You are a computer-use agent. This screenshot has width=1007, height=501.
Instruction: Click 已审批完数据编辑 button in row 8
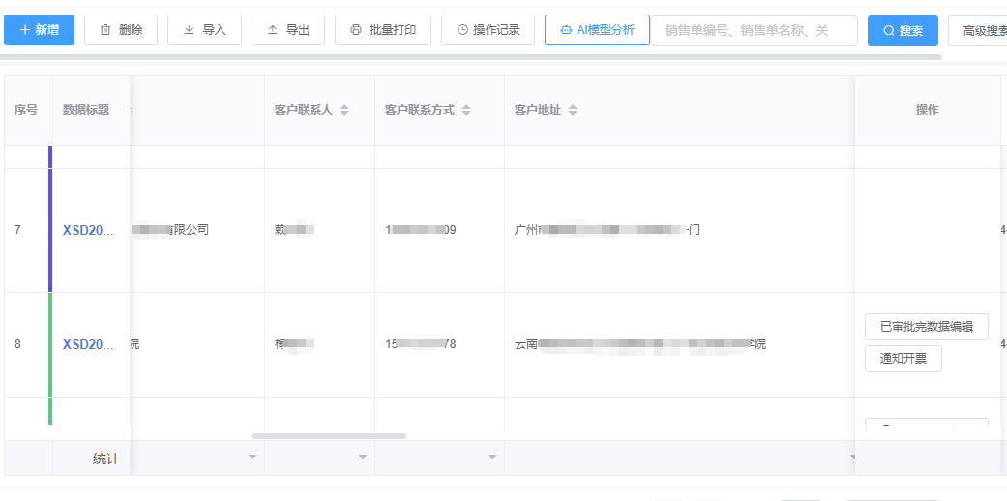click(926, 327)
